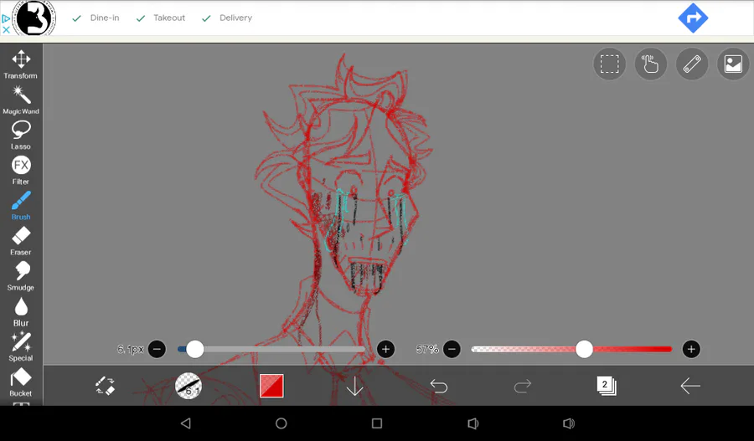Tap the Android home circle button
Screen dimensions: 754x441
281,423
